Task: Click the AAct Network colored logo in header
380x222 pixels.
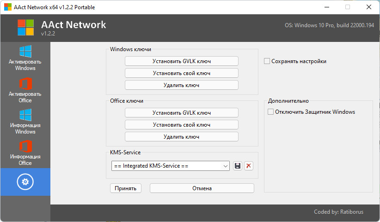Action: coord(26,28)
